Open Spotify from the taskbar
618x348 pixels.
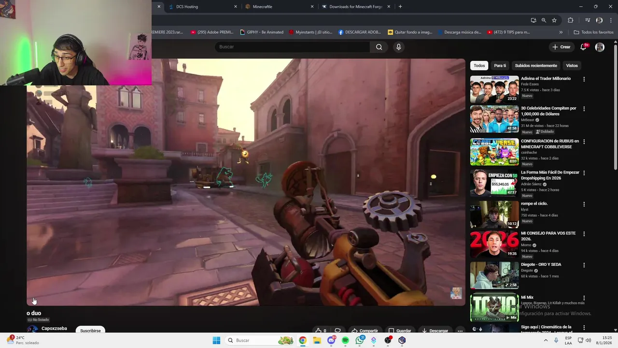pyautogui.click(x=345, y=340)
